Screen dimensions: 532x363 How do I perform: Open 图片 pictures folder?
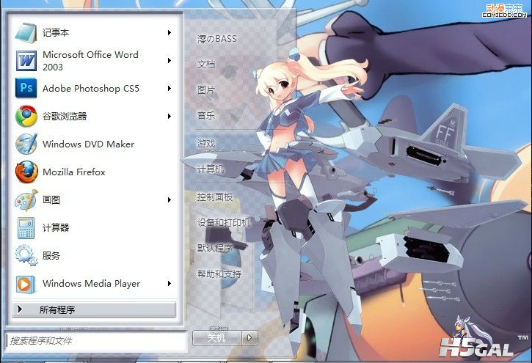206,89
